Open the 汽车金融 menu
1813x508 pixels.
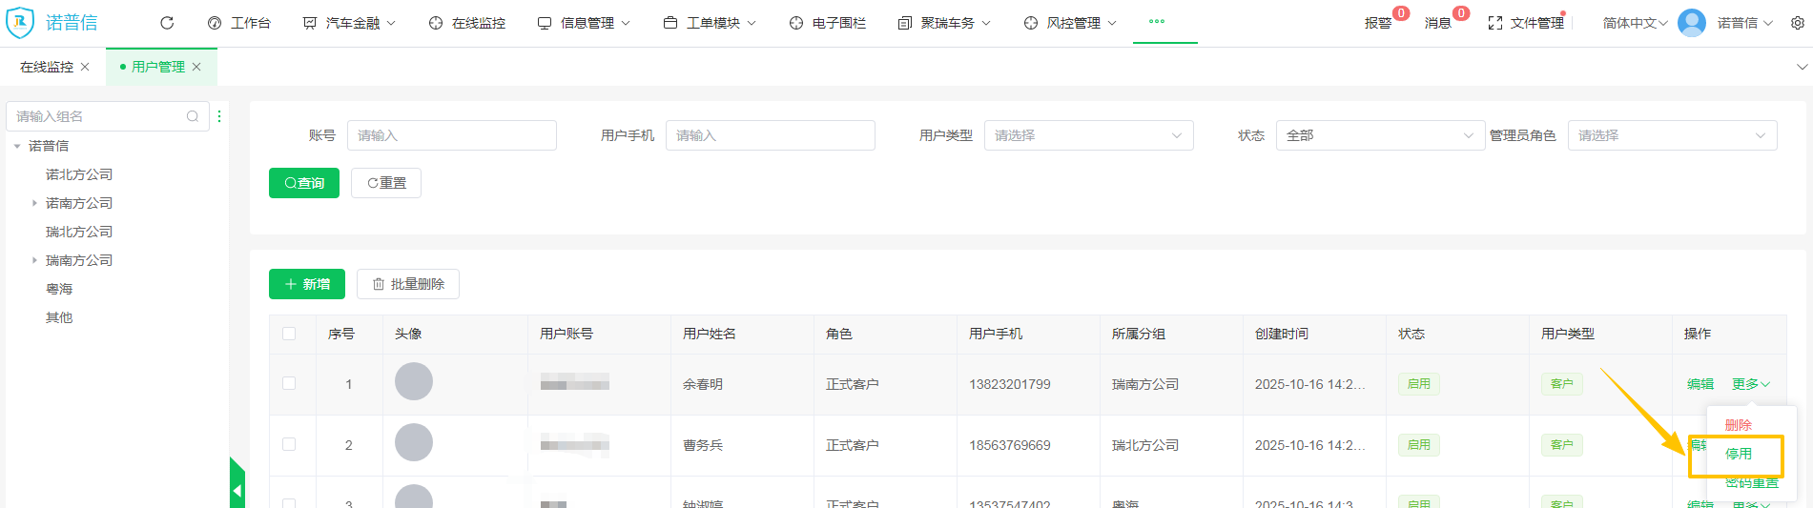click(x=350, y=23)
